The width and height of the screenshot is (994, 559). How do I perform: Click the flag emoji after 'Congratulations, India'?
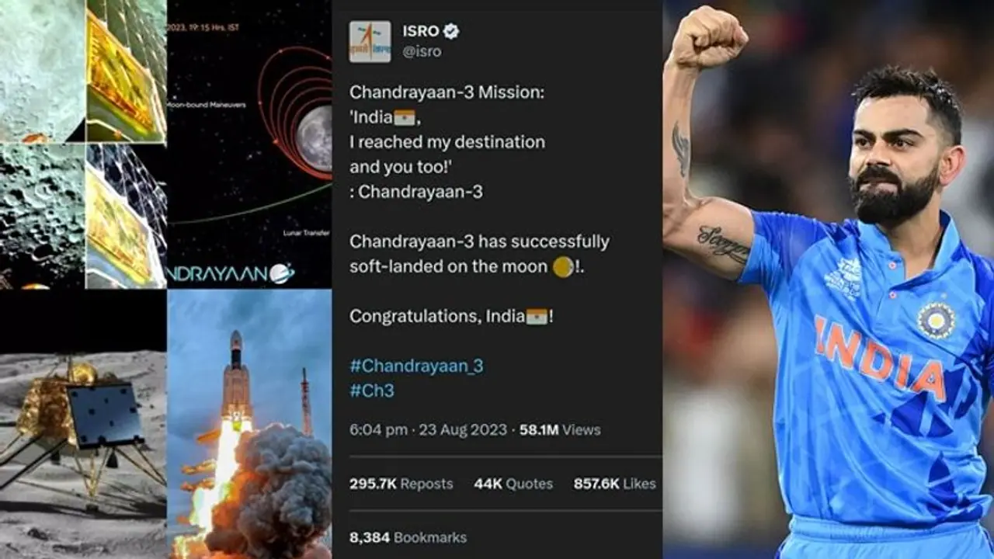537,317
